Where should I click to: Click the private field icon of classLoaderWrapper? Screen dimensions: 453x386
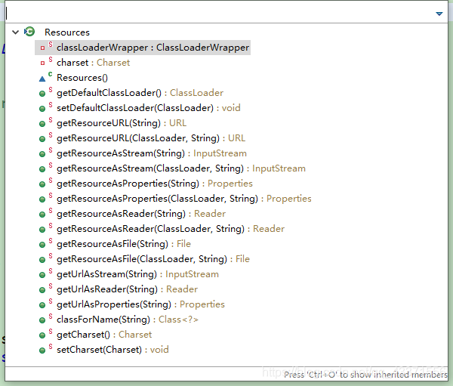pyautogui.click(x=42, y=48)
